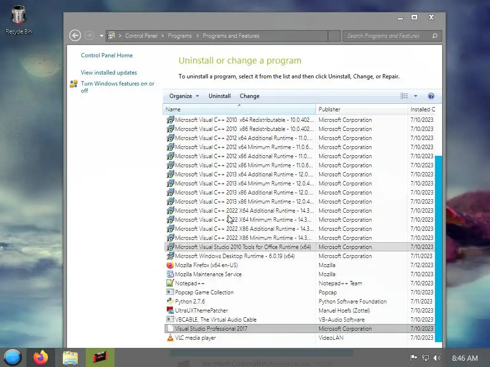Click Mozilla Maintenance Service icon

click(170, 274)
